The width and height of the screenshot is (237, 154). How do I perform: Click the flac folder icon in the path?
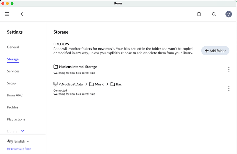tap(113, 84)
